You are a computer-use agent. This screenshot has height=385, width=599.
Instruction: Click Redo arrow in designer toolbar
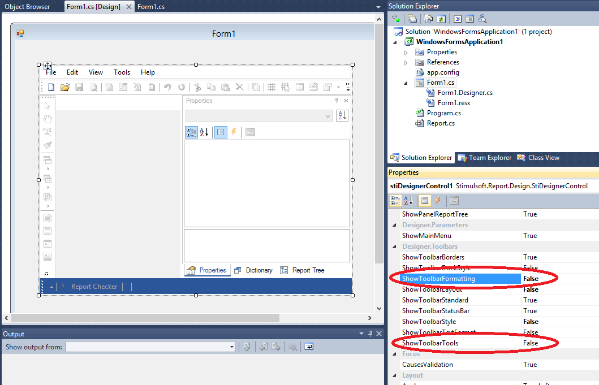(x=182, y=87)
